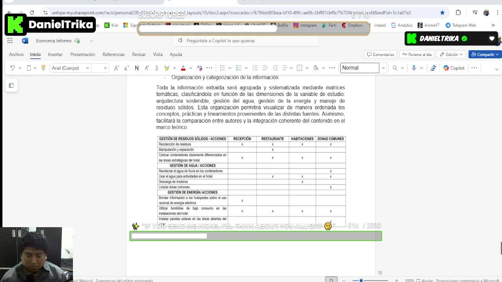The height and width of the screenshot is (282, 502).
Task: Open the app launcher waffle icon
Action: 10,41
